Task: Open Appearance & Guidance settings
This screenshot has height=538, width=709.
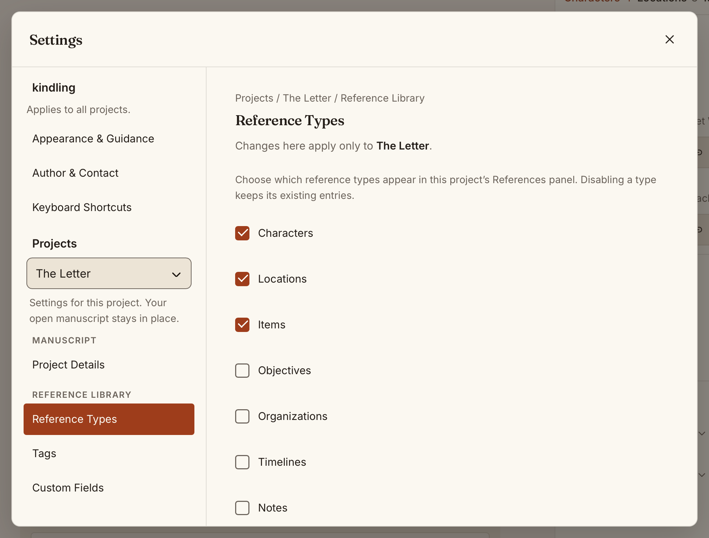Action: tap(109, 139)
